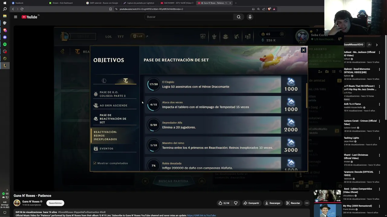Reload the page with the browser refresh button

22,9
